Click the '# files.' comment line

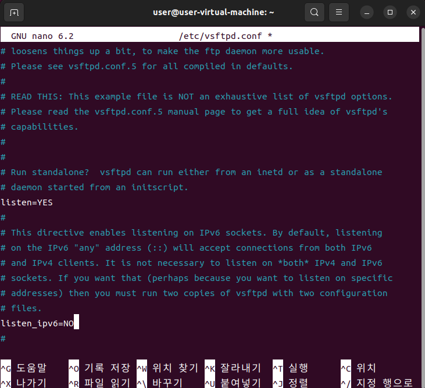pos(21,308)
